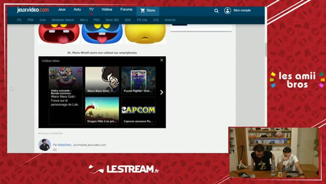Open Dragon Hills 2 video thumbnail
This screenshot has width=326, height=184.
(x=102, y=110)
